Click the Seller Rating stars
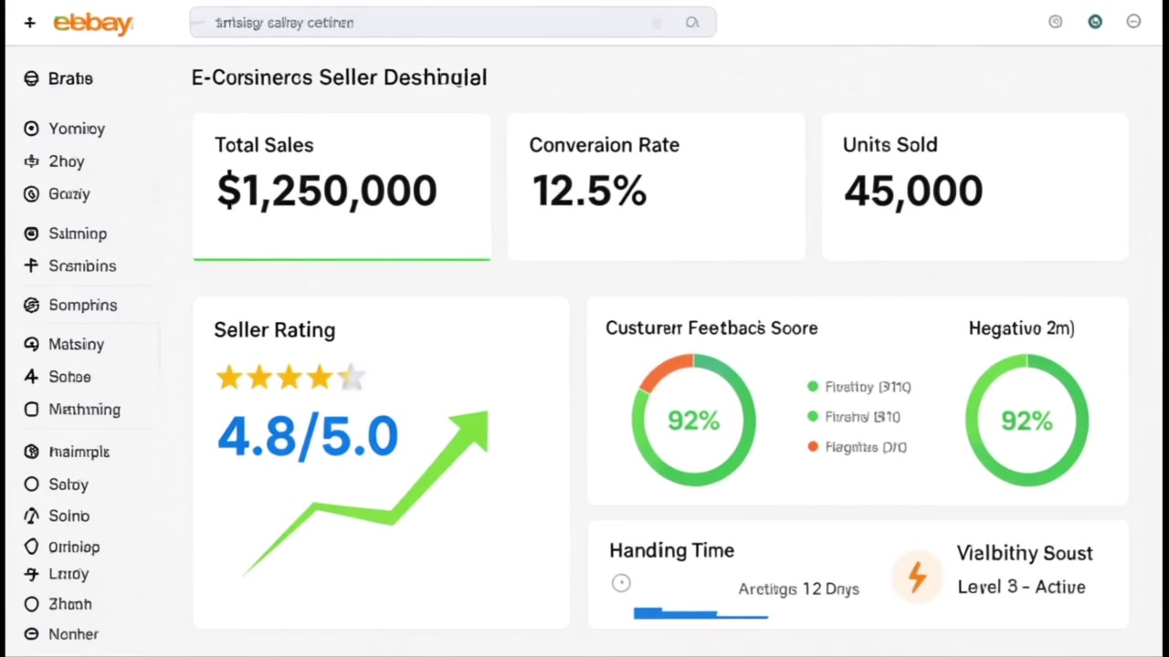 click(x=290, y=377)
